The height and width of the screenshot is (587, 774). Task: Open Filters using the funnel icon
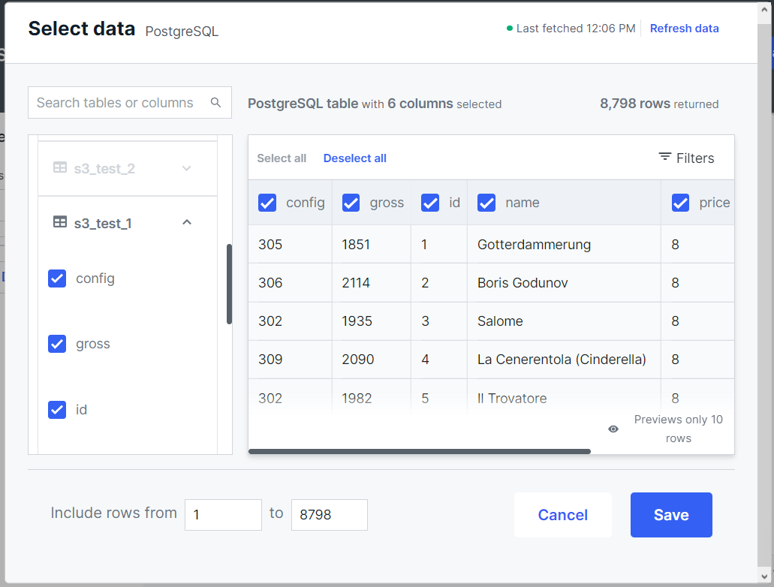coord(665,158)
